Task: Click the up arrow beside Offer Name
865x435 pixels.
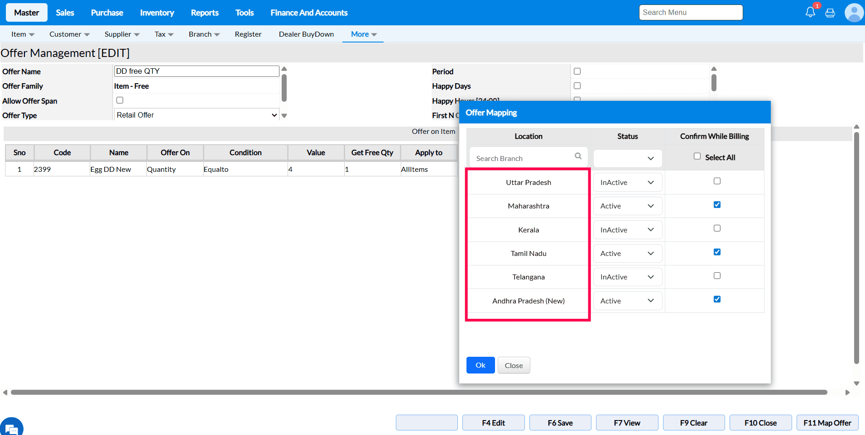Action: [284, 69]
